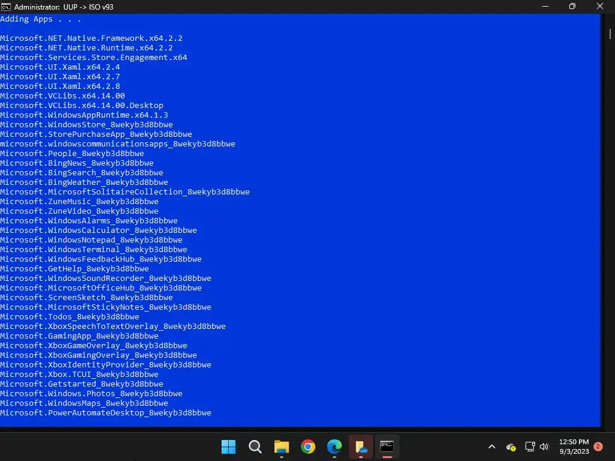Click the Microsoft.WindowsCalculator line
This screenshot has width=615, height=461.
click(98, 230)
